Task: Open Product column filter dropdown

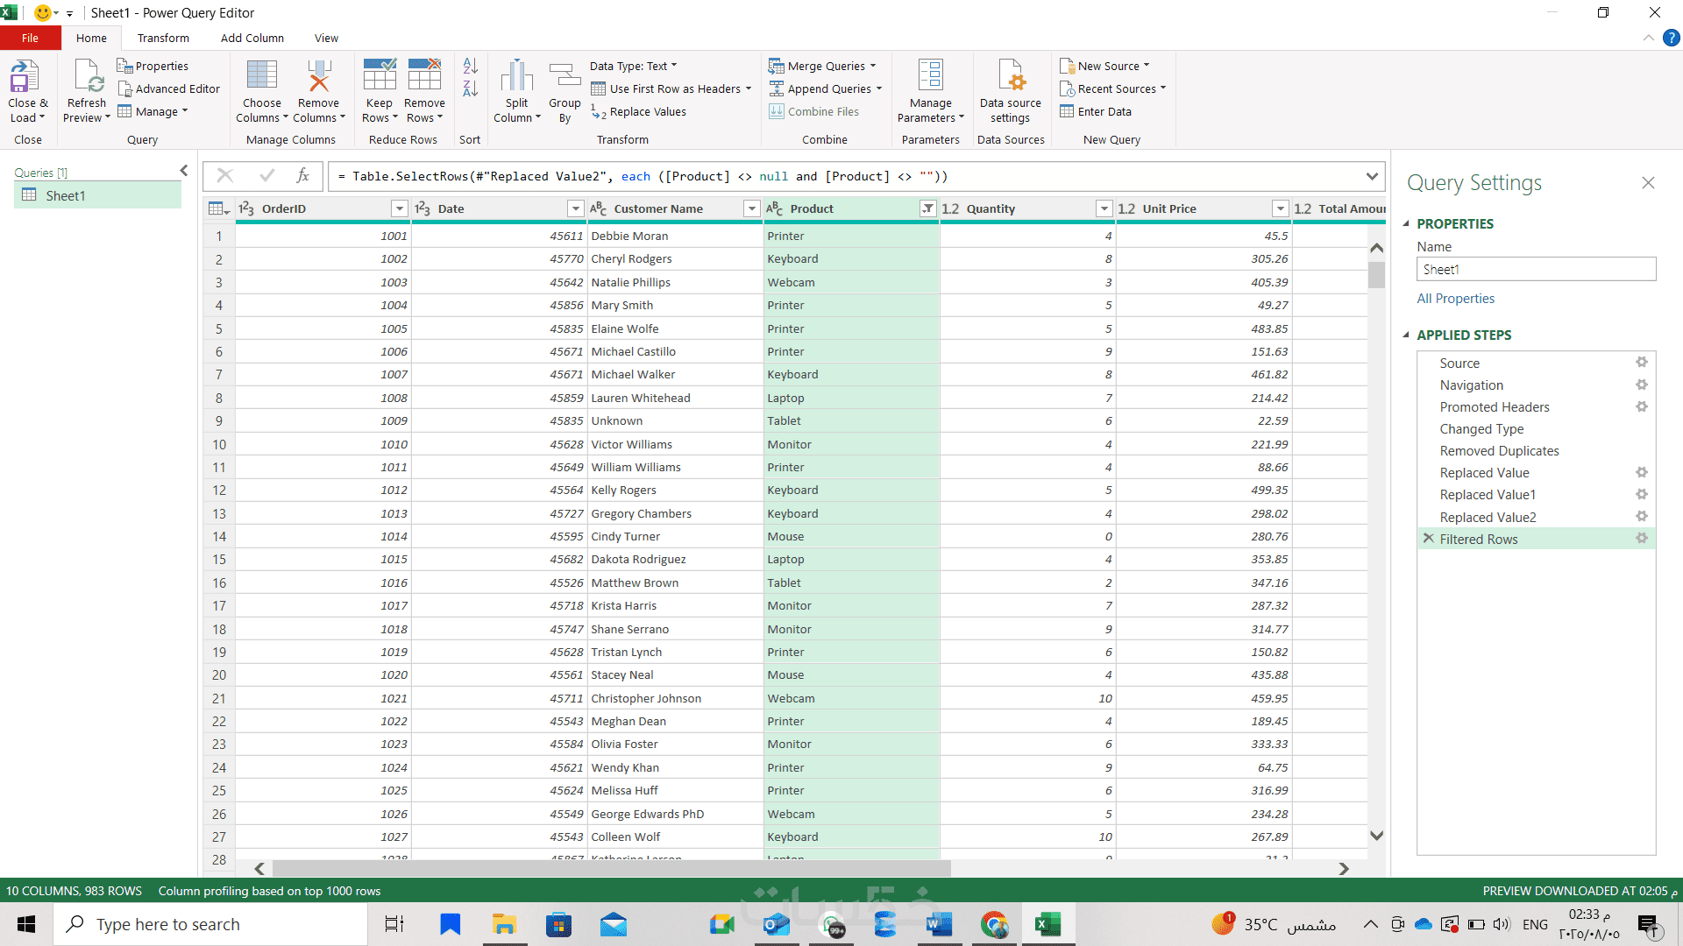Action: (x=927, y=208)
